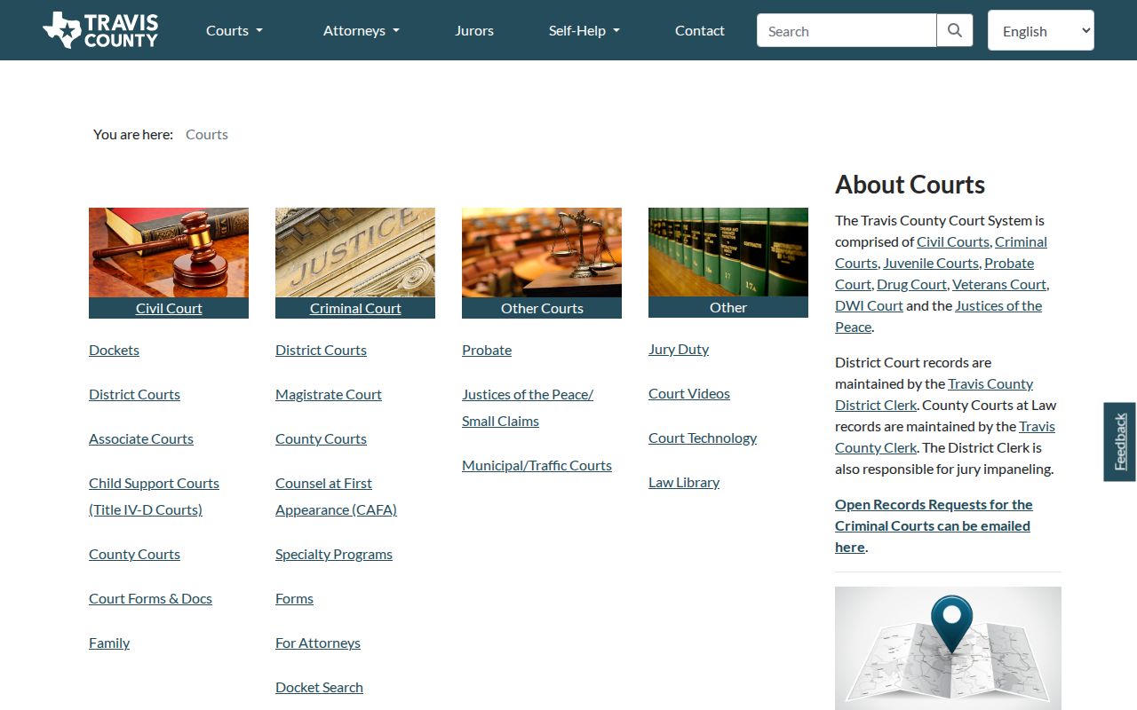This screenshot has height=710, width=1137.
Task: Open the Dockets link
Action: pos(114,350)
